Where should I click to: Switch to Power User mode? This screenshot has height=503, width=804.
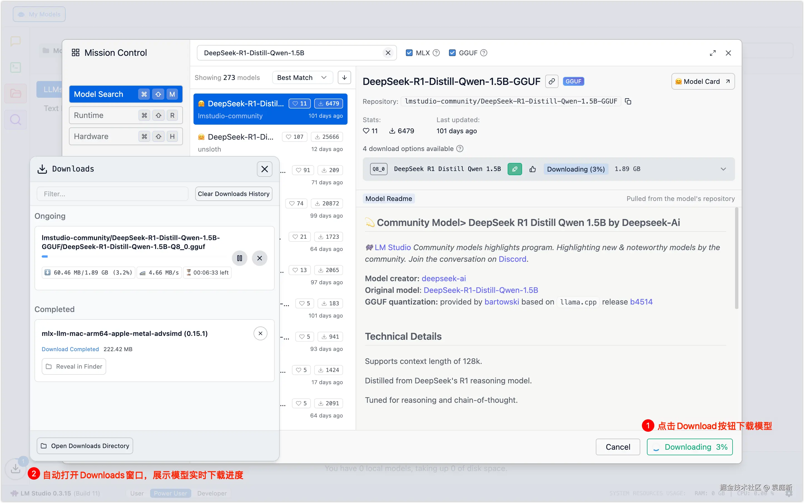[x=170, y=493]
